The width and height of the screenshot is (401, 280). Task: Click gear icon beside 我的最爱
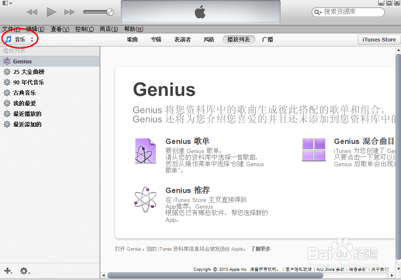7,103
